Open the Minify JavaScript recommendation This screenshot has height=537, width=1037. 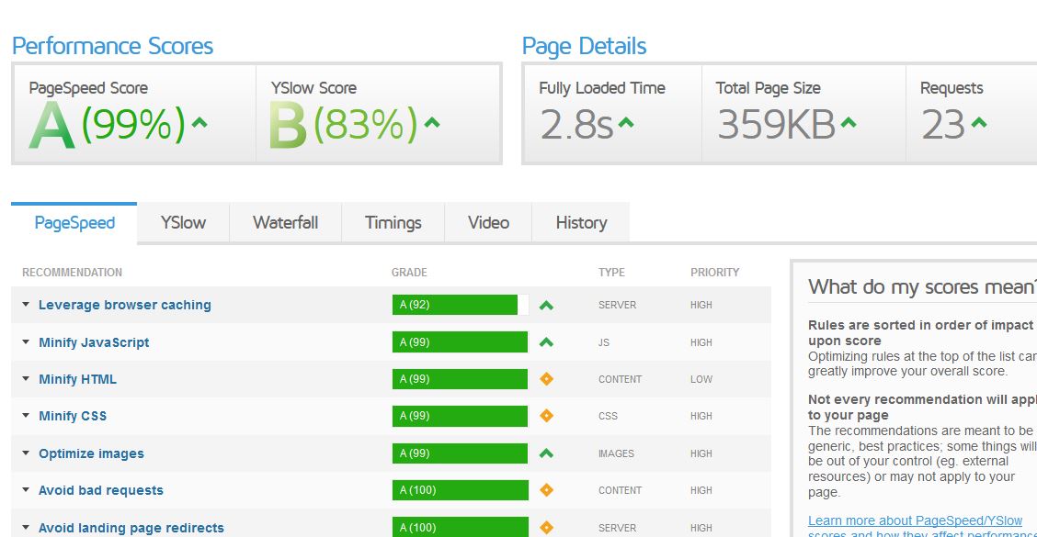coord(94,342)
